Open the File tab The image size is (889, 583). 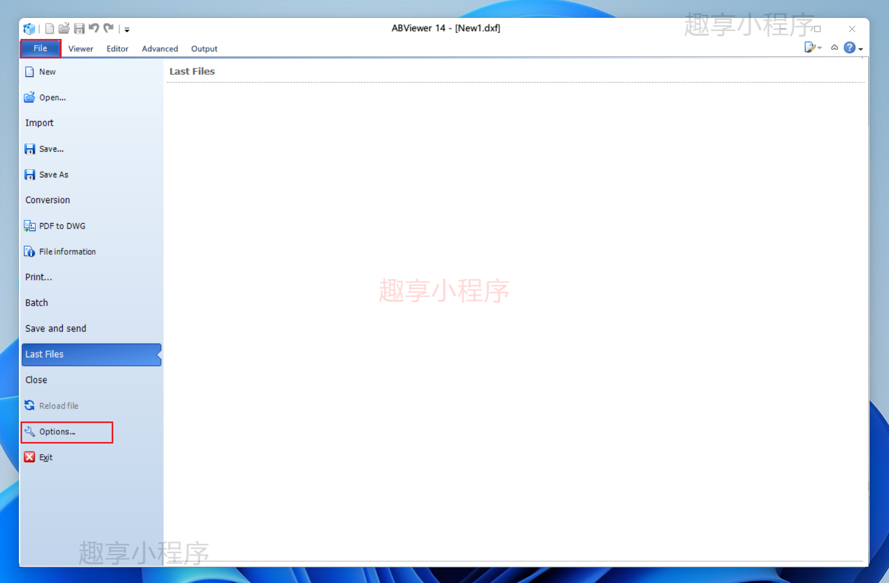(x=41, y=48)
